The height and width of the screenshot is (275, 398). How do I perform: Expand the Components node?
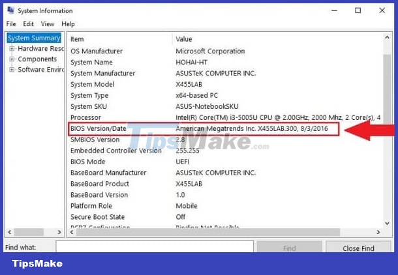pos(12,59)
